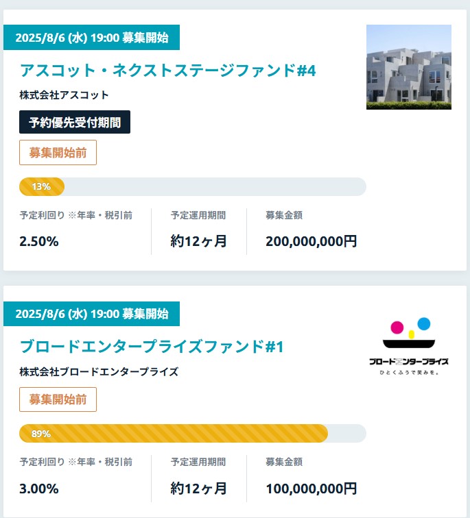Click the Broad Enterprise fund's date banner

click(91, 314)
